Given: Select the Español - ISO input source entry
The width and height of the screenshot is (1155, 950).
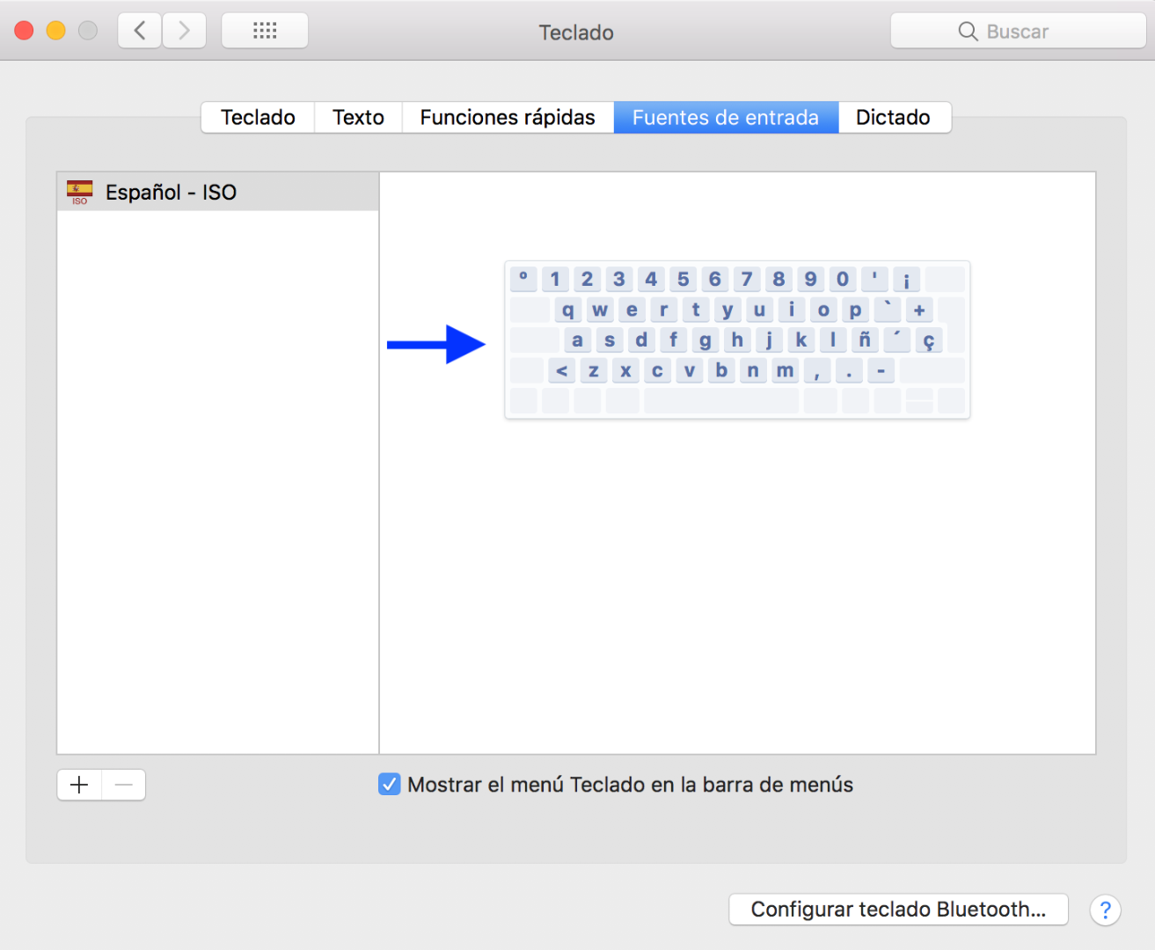Looking at the screenshot, I should [217, 191].
